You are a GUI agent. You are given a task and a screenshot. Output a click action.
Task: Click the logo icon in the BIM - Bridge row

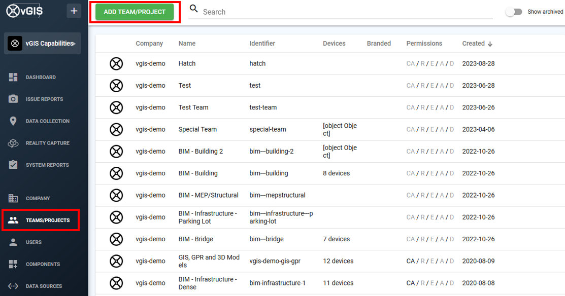[116, 239]
